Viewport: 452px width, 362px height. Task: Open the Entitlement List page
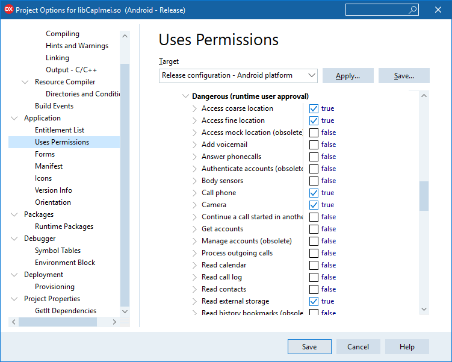pos(59,130)
